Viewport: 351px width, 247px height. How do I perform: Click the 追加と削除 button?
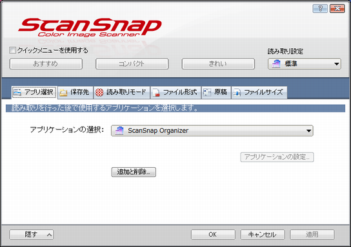coord(134,172)
